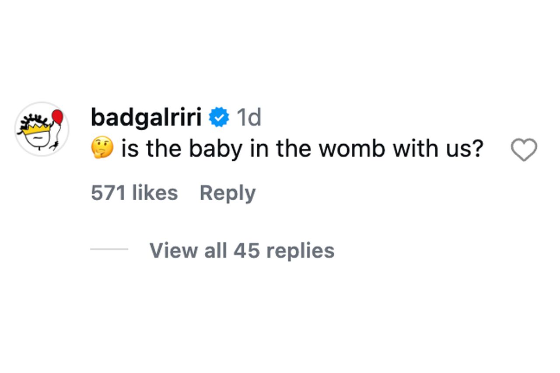Tap the heart outline next to the comment text
Image resolution: width=560 pixels, height=373 pixels.
click(524, 149)
